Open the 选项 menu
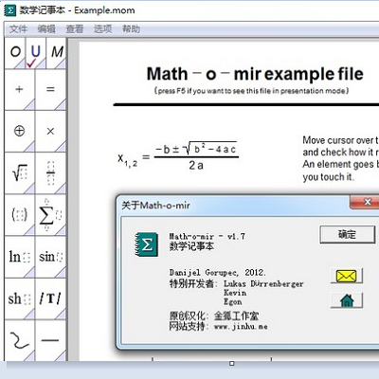 102,29
